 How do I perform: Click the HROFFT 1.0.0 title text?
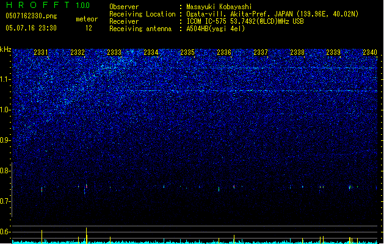tap(48, 5)
